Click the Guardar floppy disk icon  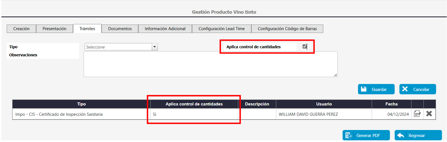(364, 89)
